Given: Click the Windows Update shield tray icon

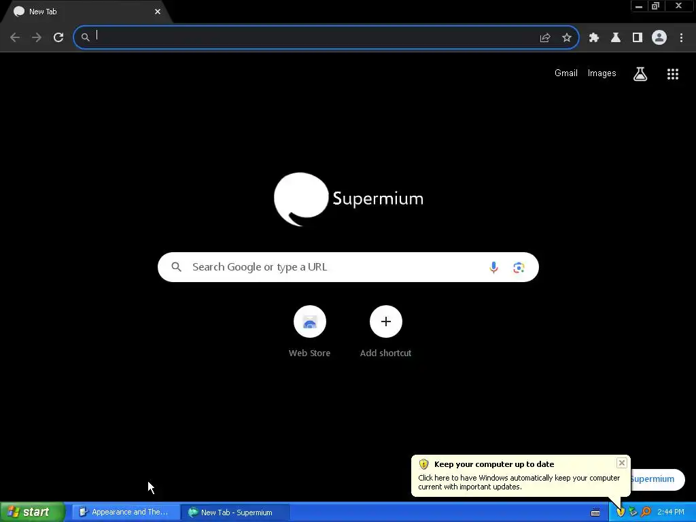Looking at the screenshot, I should pos(621,512).
